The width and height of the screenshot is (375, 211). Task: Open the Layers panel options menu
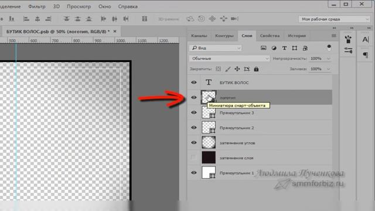(334, 36)
